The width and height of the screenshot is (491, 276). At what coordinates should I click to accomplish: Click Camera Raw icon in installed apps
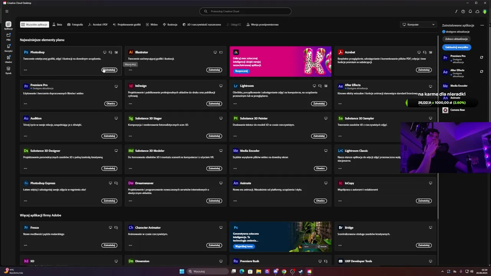[x=445, y=110]
